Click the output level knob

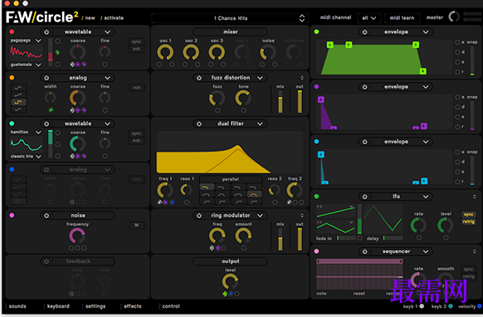point(230,281)
